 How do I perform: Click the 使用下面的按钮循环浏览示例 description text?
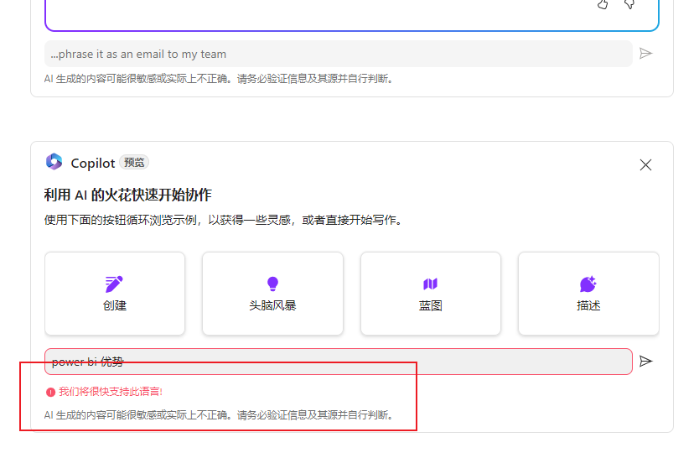coord(223,220)
